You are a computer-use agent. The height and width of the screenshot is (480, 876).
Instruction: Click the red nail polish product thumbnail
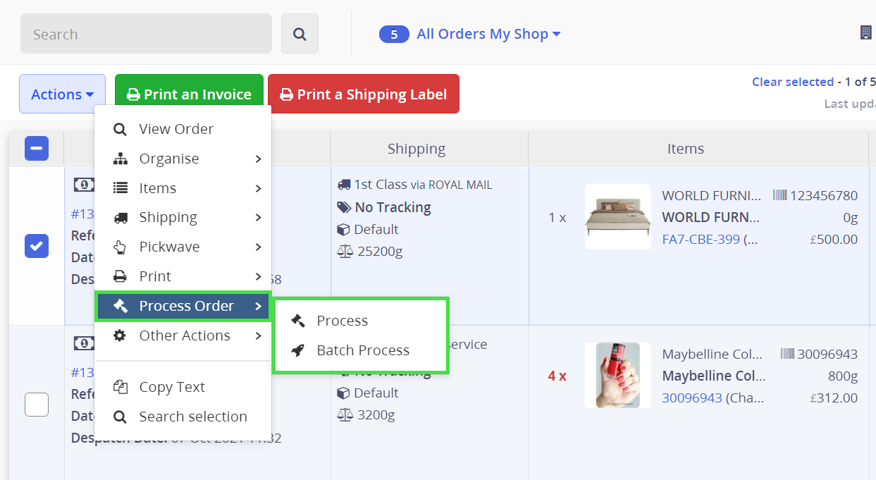(x=618, y=375)
